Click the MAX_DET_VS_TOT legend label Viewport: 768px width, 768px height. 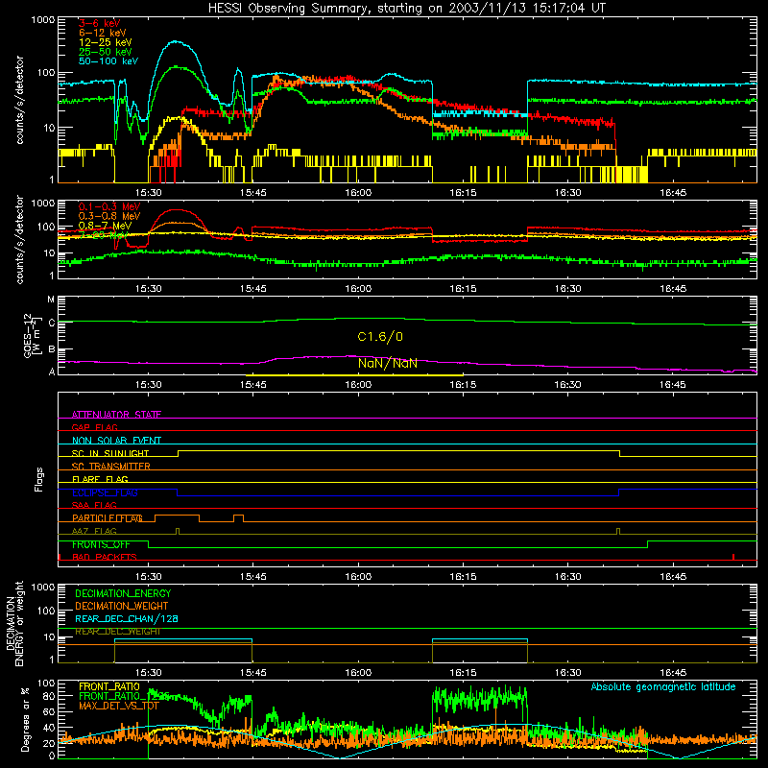click(119, 706)
